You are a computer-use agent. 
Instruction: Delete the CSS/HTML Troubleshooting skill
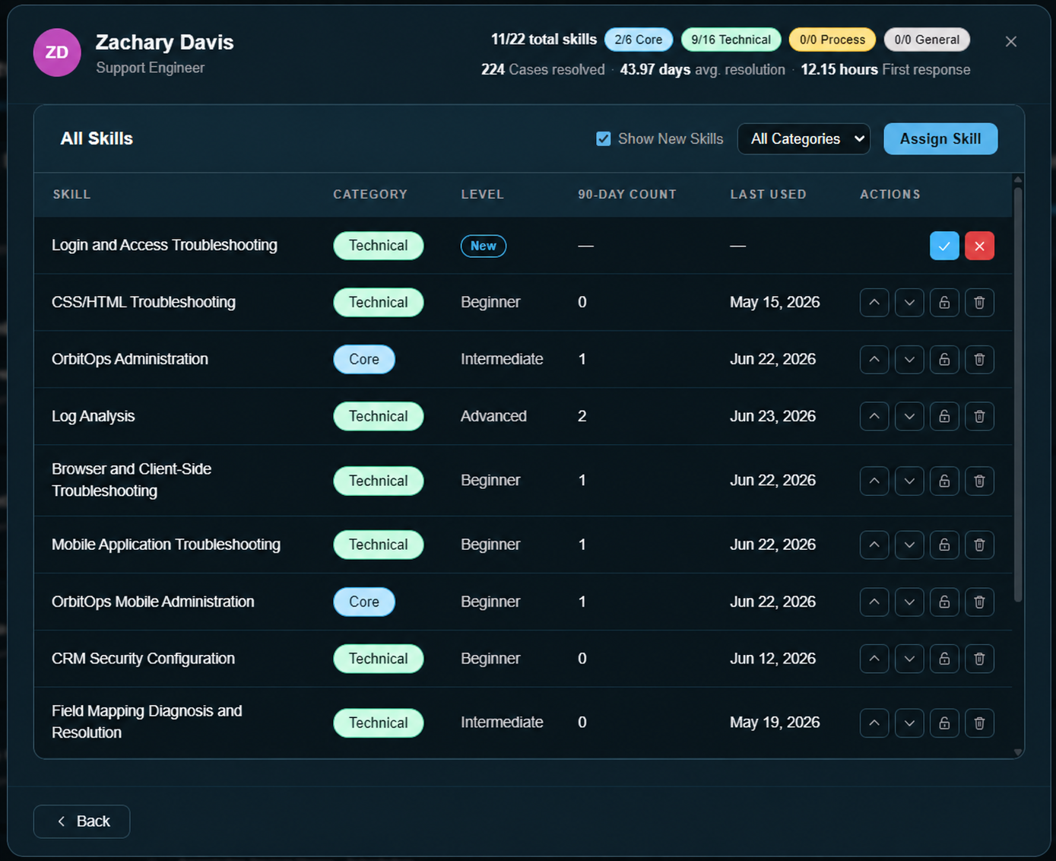(x=979, y=303)
